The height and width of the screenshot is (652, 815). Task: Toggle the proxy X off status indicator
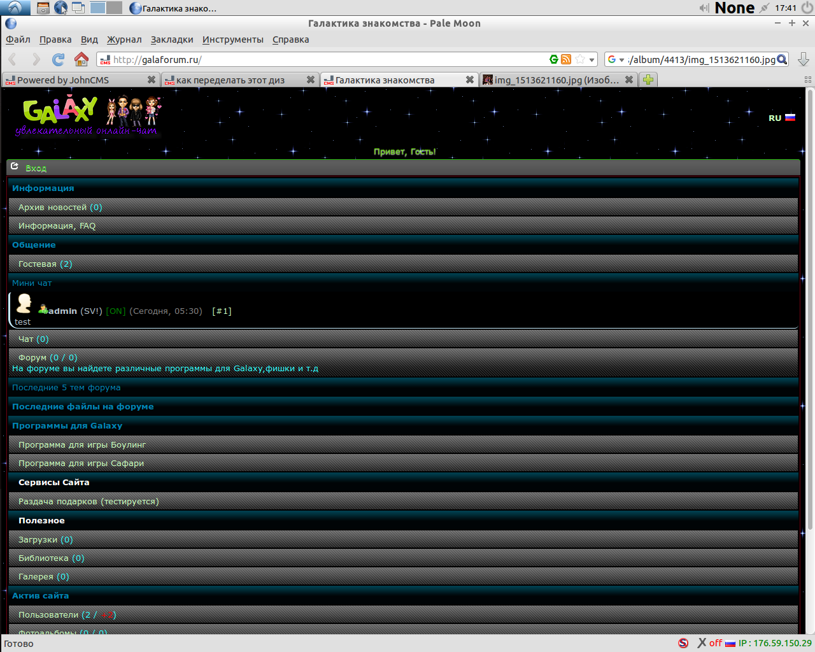pos(709,643)
